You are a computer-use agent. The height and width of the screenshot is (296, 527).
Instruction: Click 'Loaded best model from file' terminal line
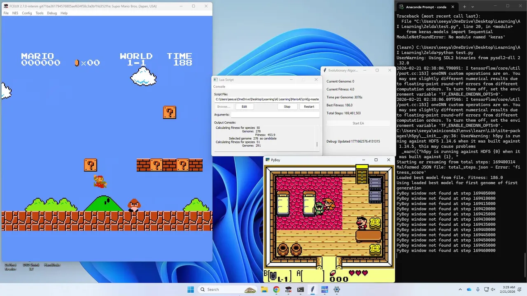(450, 178)
